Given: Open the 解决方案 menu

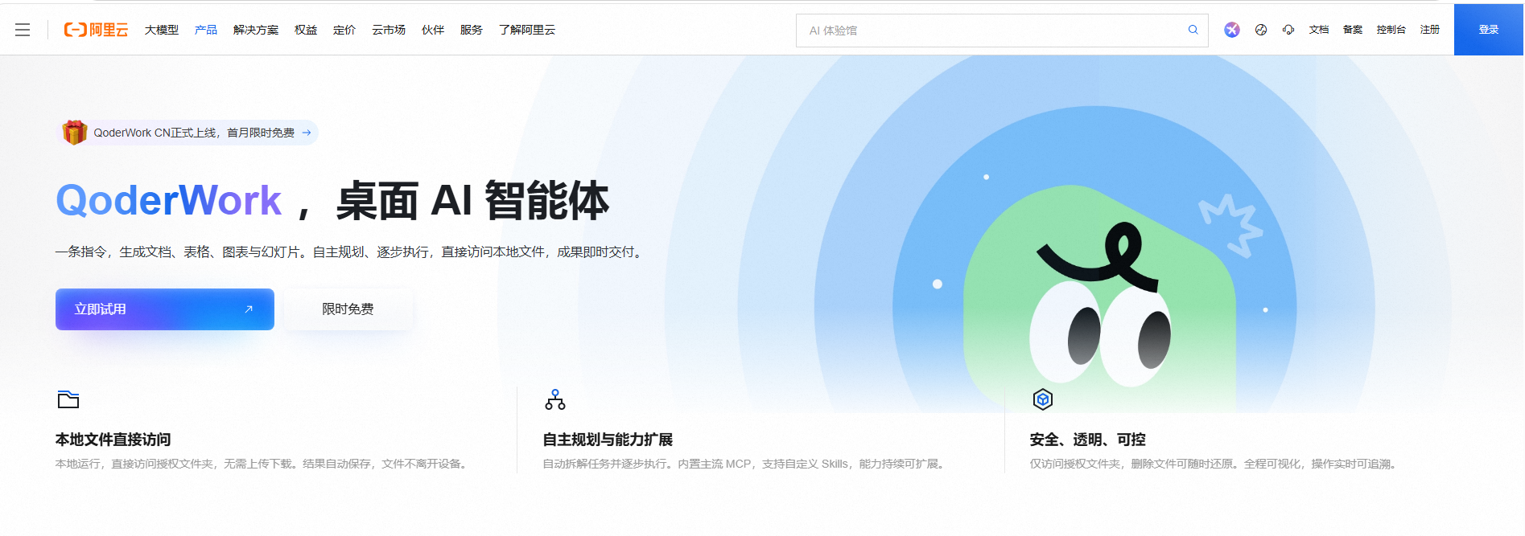Looking at the screenshot, I should (x=256, y=30).
